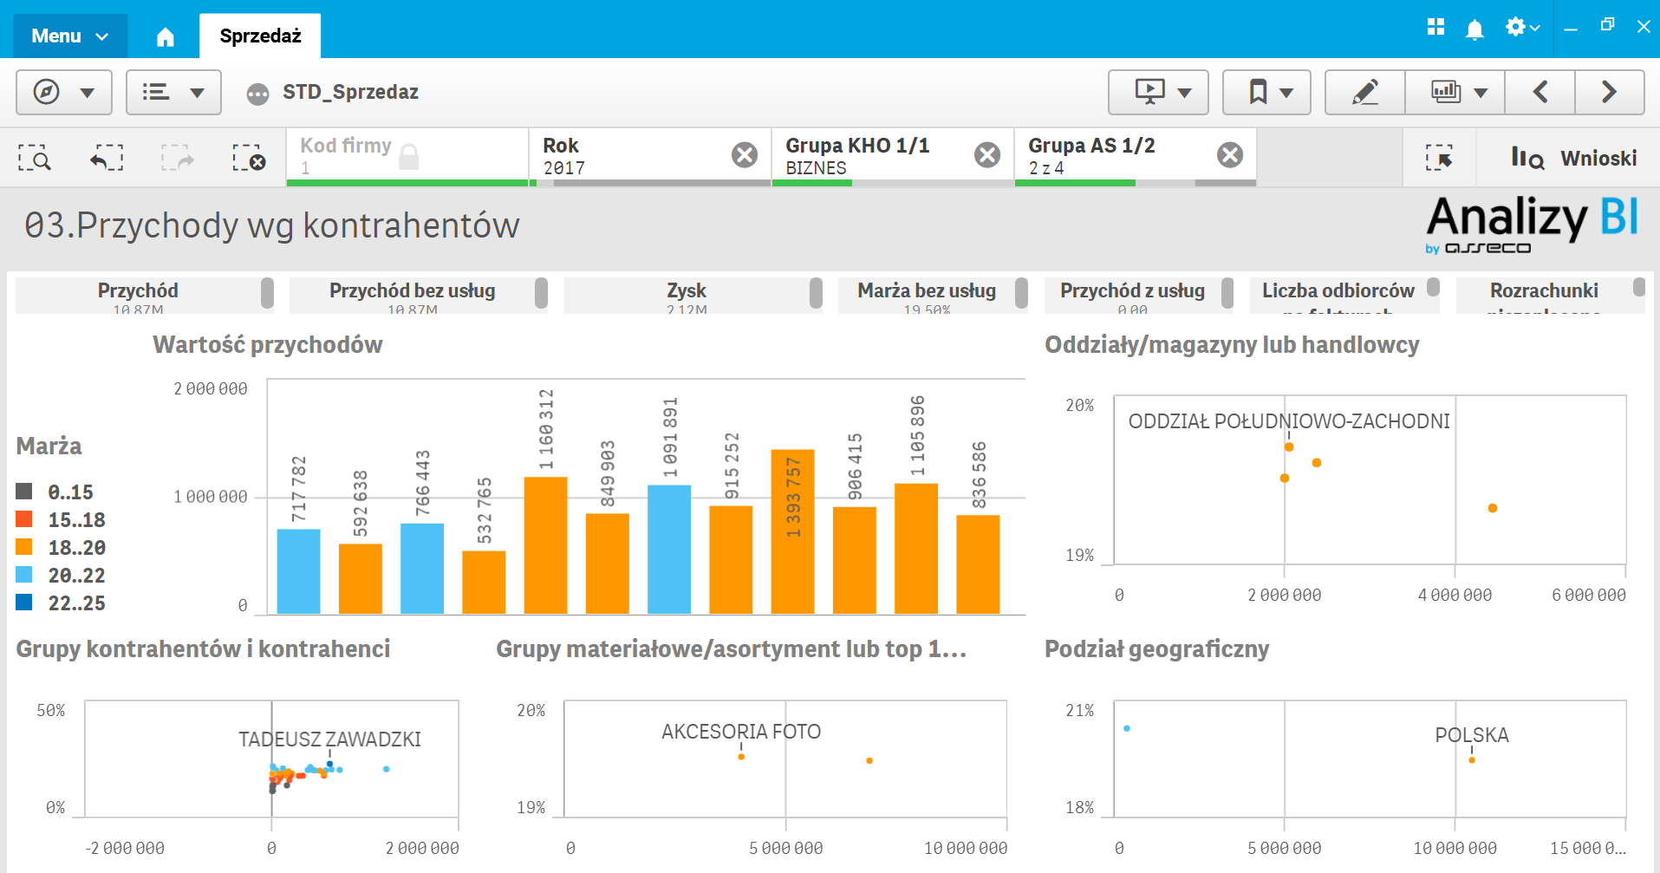Select the bar labeled 717 782
This screenshot has height=873, width=1660.
coord(298,571)
